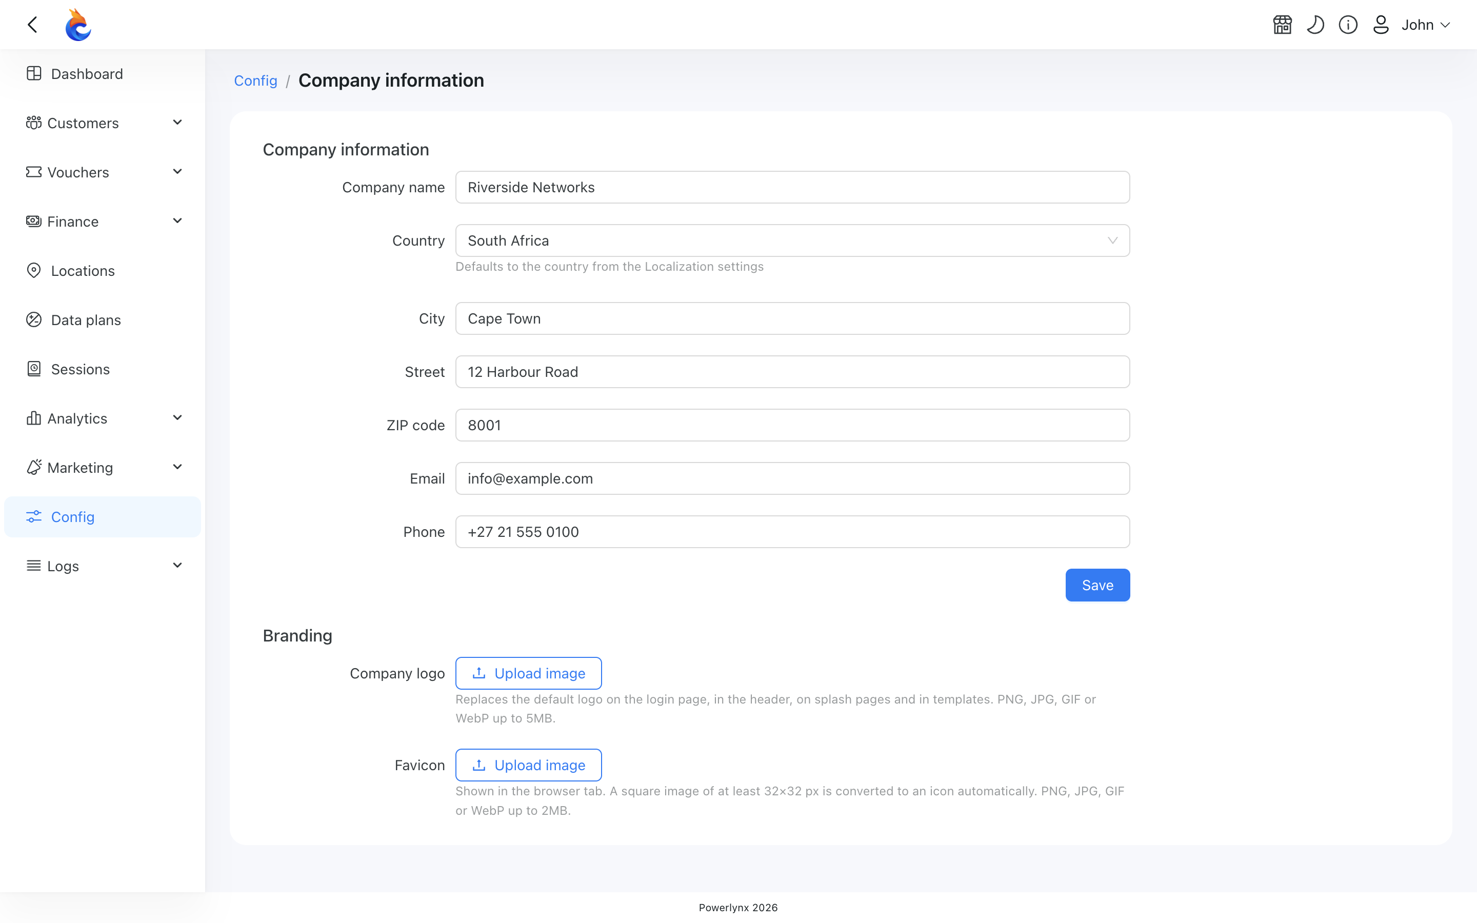Click the Vouchers ticket icon
The height and width of the screenshot is (923, 1477).
[x=33, y=172]
